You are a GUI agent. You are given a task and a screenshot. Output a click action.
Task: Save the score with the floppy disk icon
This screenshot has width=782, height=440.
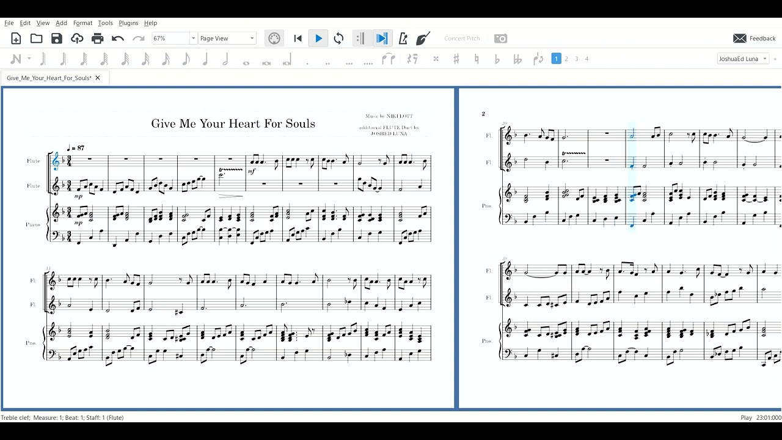point(57,38)
